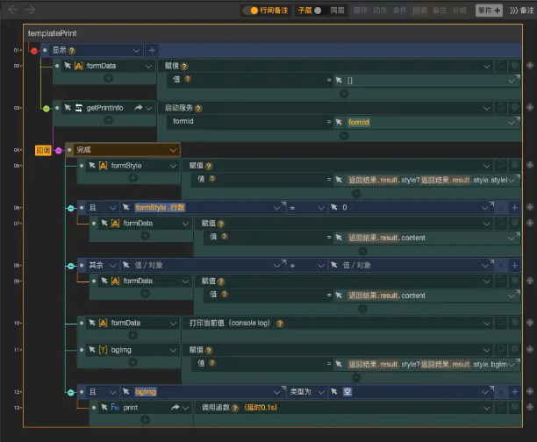Click the orange formId value
Screen dimensions: 537x442
359,122
